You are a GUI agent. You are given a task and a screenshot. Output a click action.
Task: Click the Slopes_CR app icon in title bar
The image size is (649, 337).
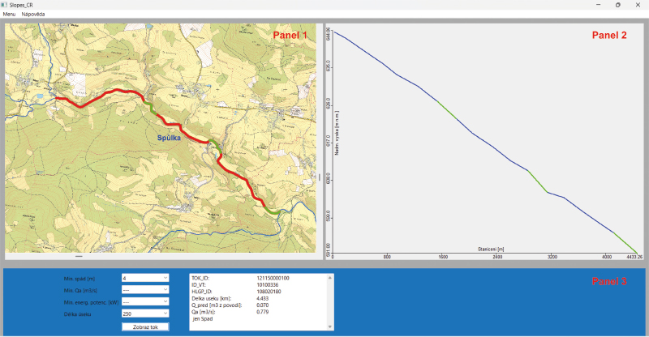coord(6,5)
